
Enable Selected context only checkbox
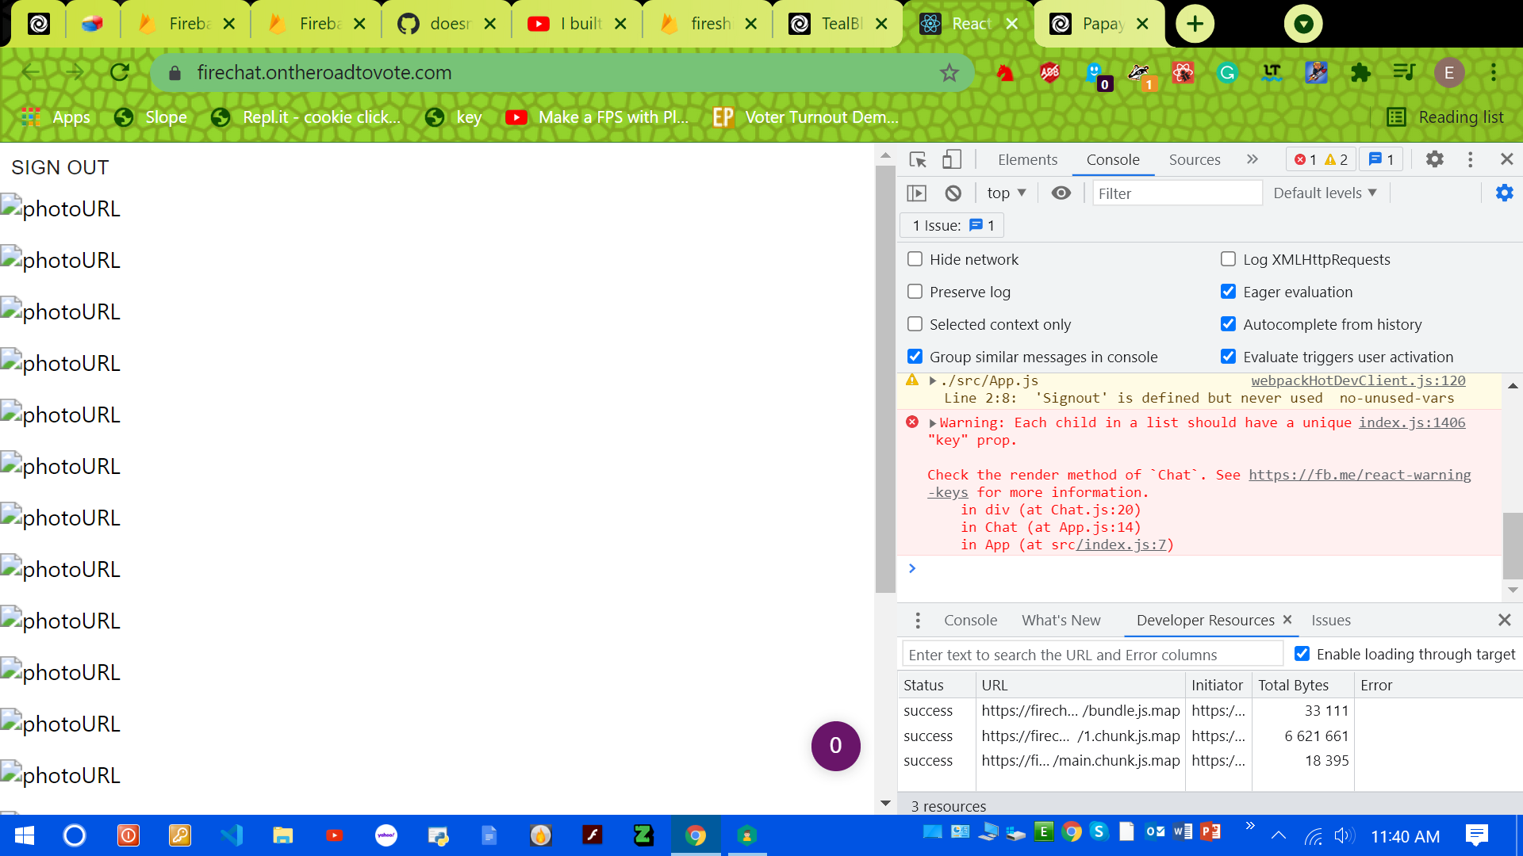(x=915, y=324)
